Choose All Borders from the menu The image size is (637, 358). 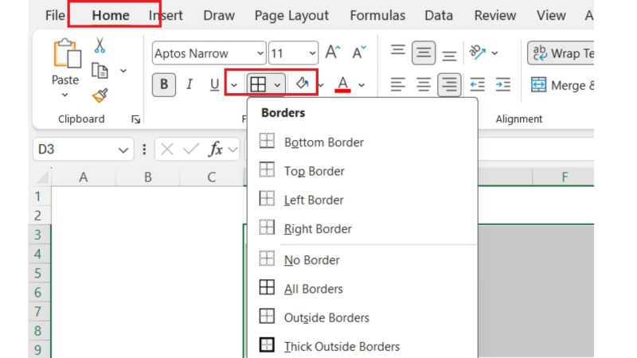(x=362, y=289)
